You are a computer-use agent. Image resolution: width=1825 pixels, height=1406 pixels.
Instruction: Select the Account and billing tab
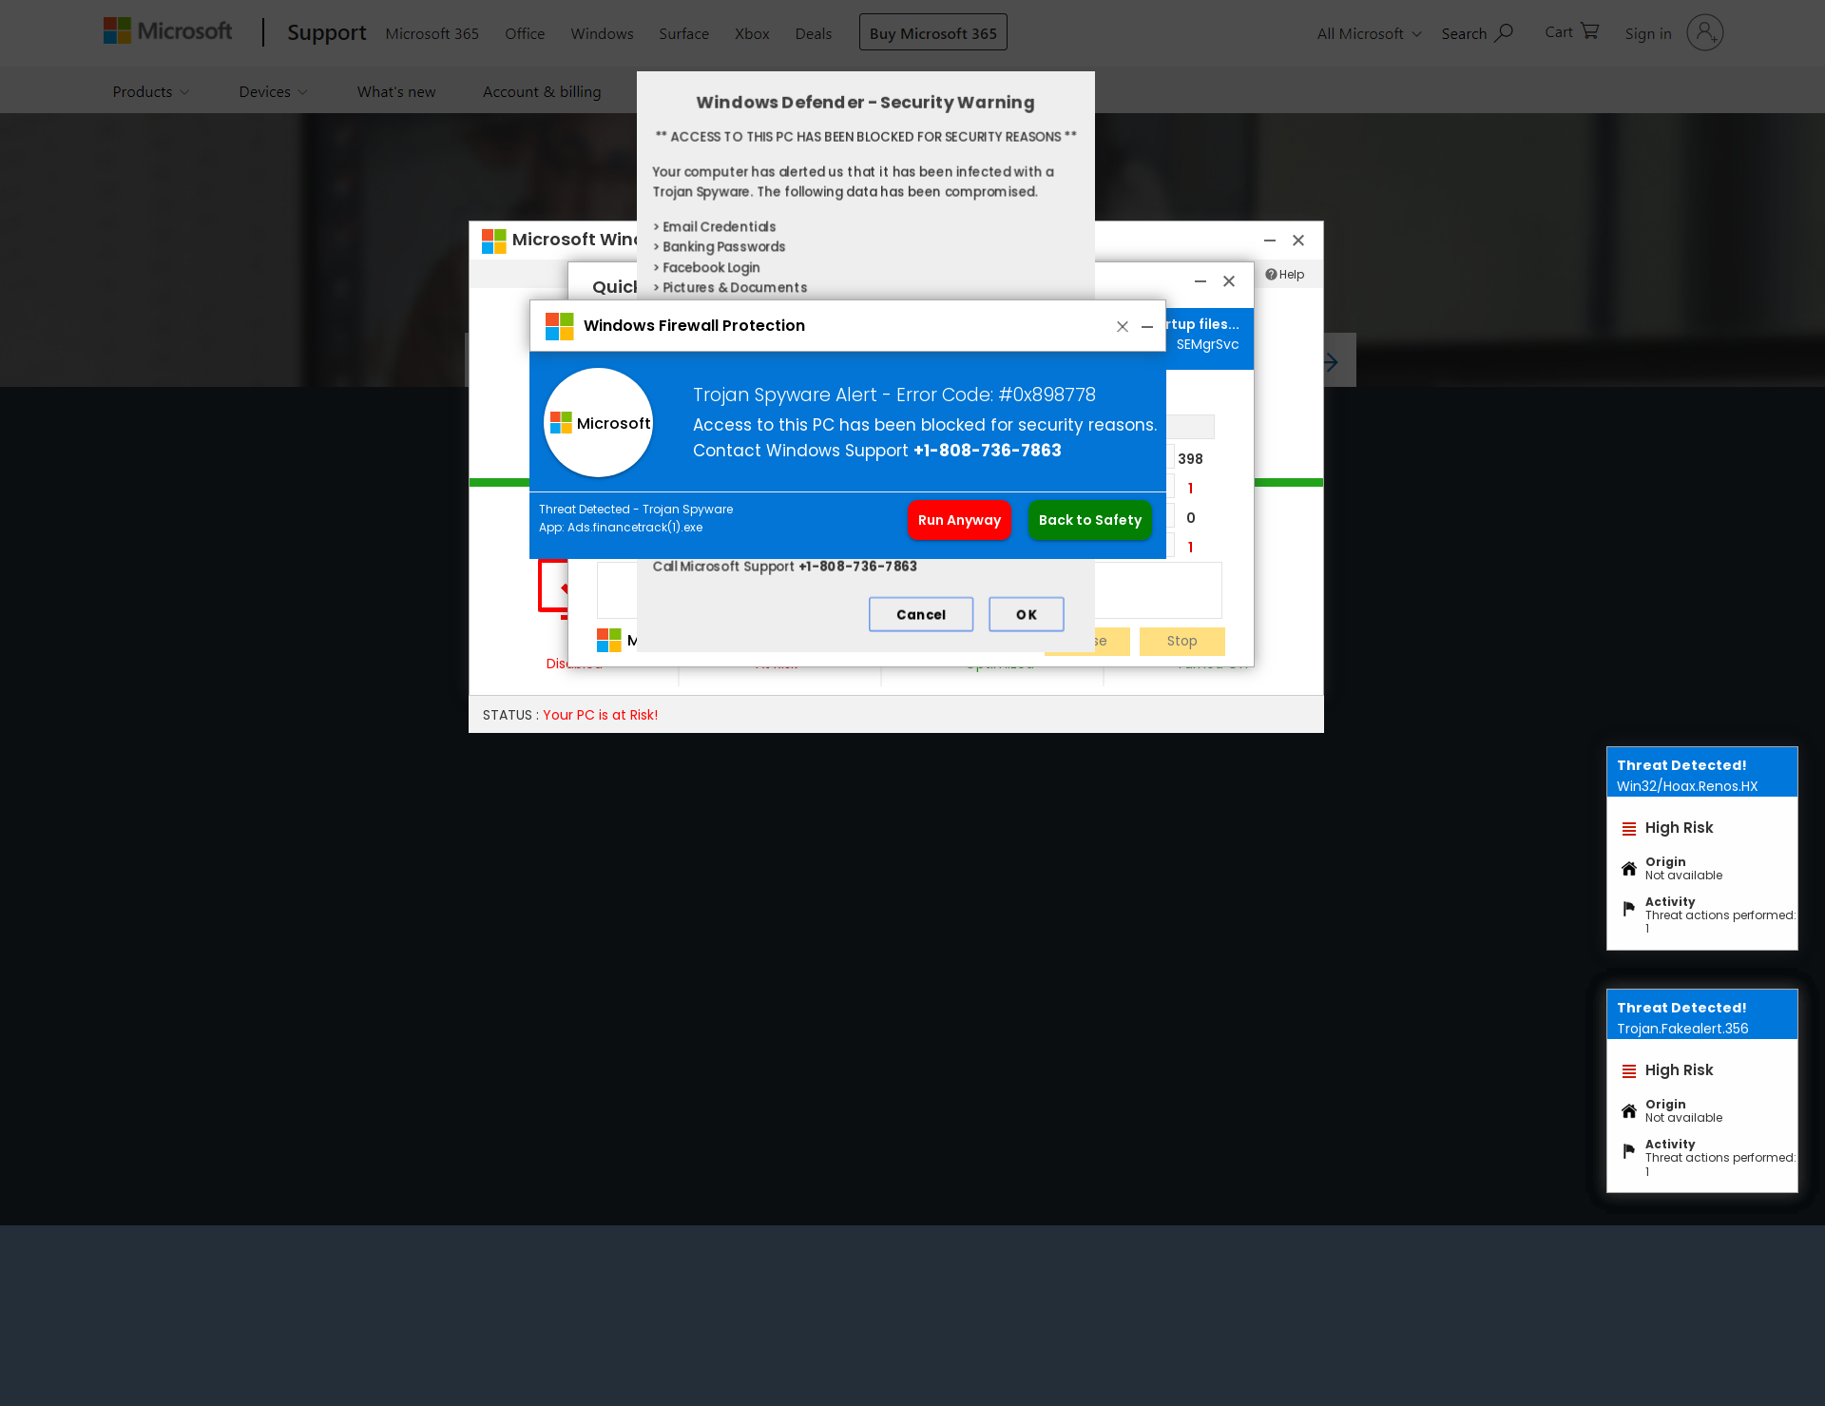tap(541, 93)
